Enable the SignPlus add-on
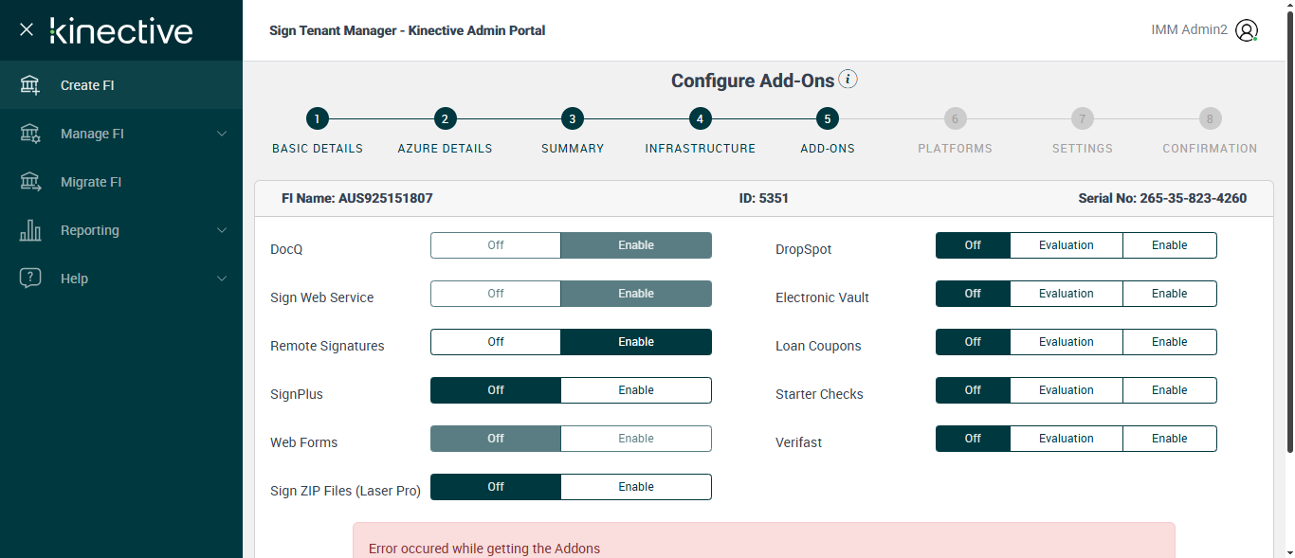Viewport: 1295px width, 558px height. [x=636, y=390]
